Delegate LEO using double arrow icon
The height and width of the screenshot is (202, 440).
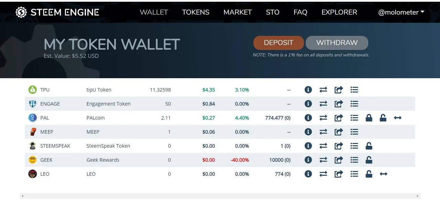(384, 174)
